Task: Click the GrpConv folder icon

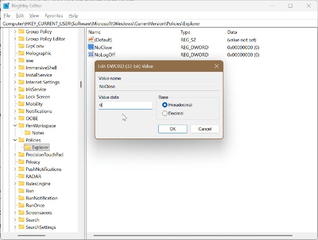Action: pyautogui.click(x=21, y=46)
